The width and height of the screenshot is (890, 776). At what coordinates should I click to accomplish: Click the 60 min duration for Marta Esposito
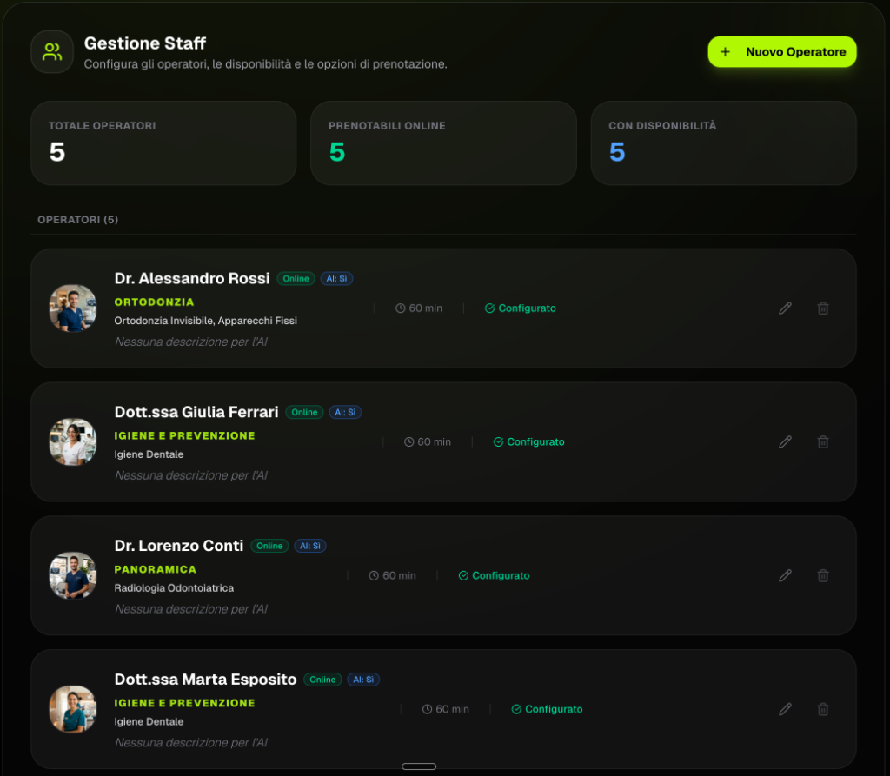446,709
